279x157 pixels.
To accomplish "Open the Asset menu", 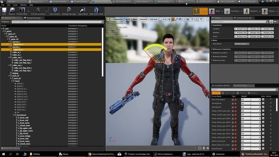I will tap(15, 5).
